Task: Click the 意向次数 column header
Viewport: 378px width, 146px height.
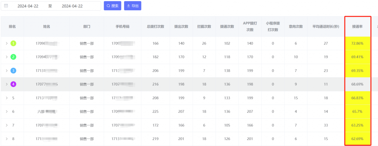Action: click(x=296, y=27)
